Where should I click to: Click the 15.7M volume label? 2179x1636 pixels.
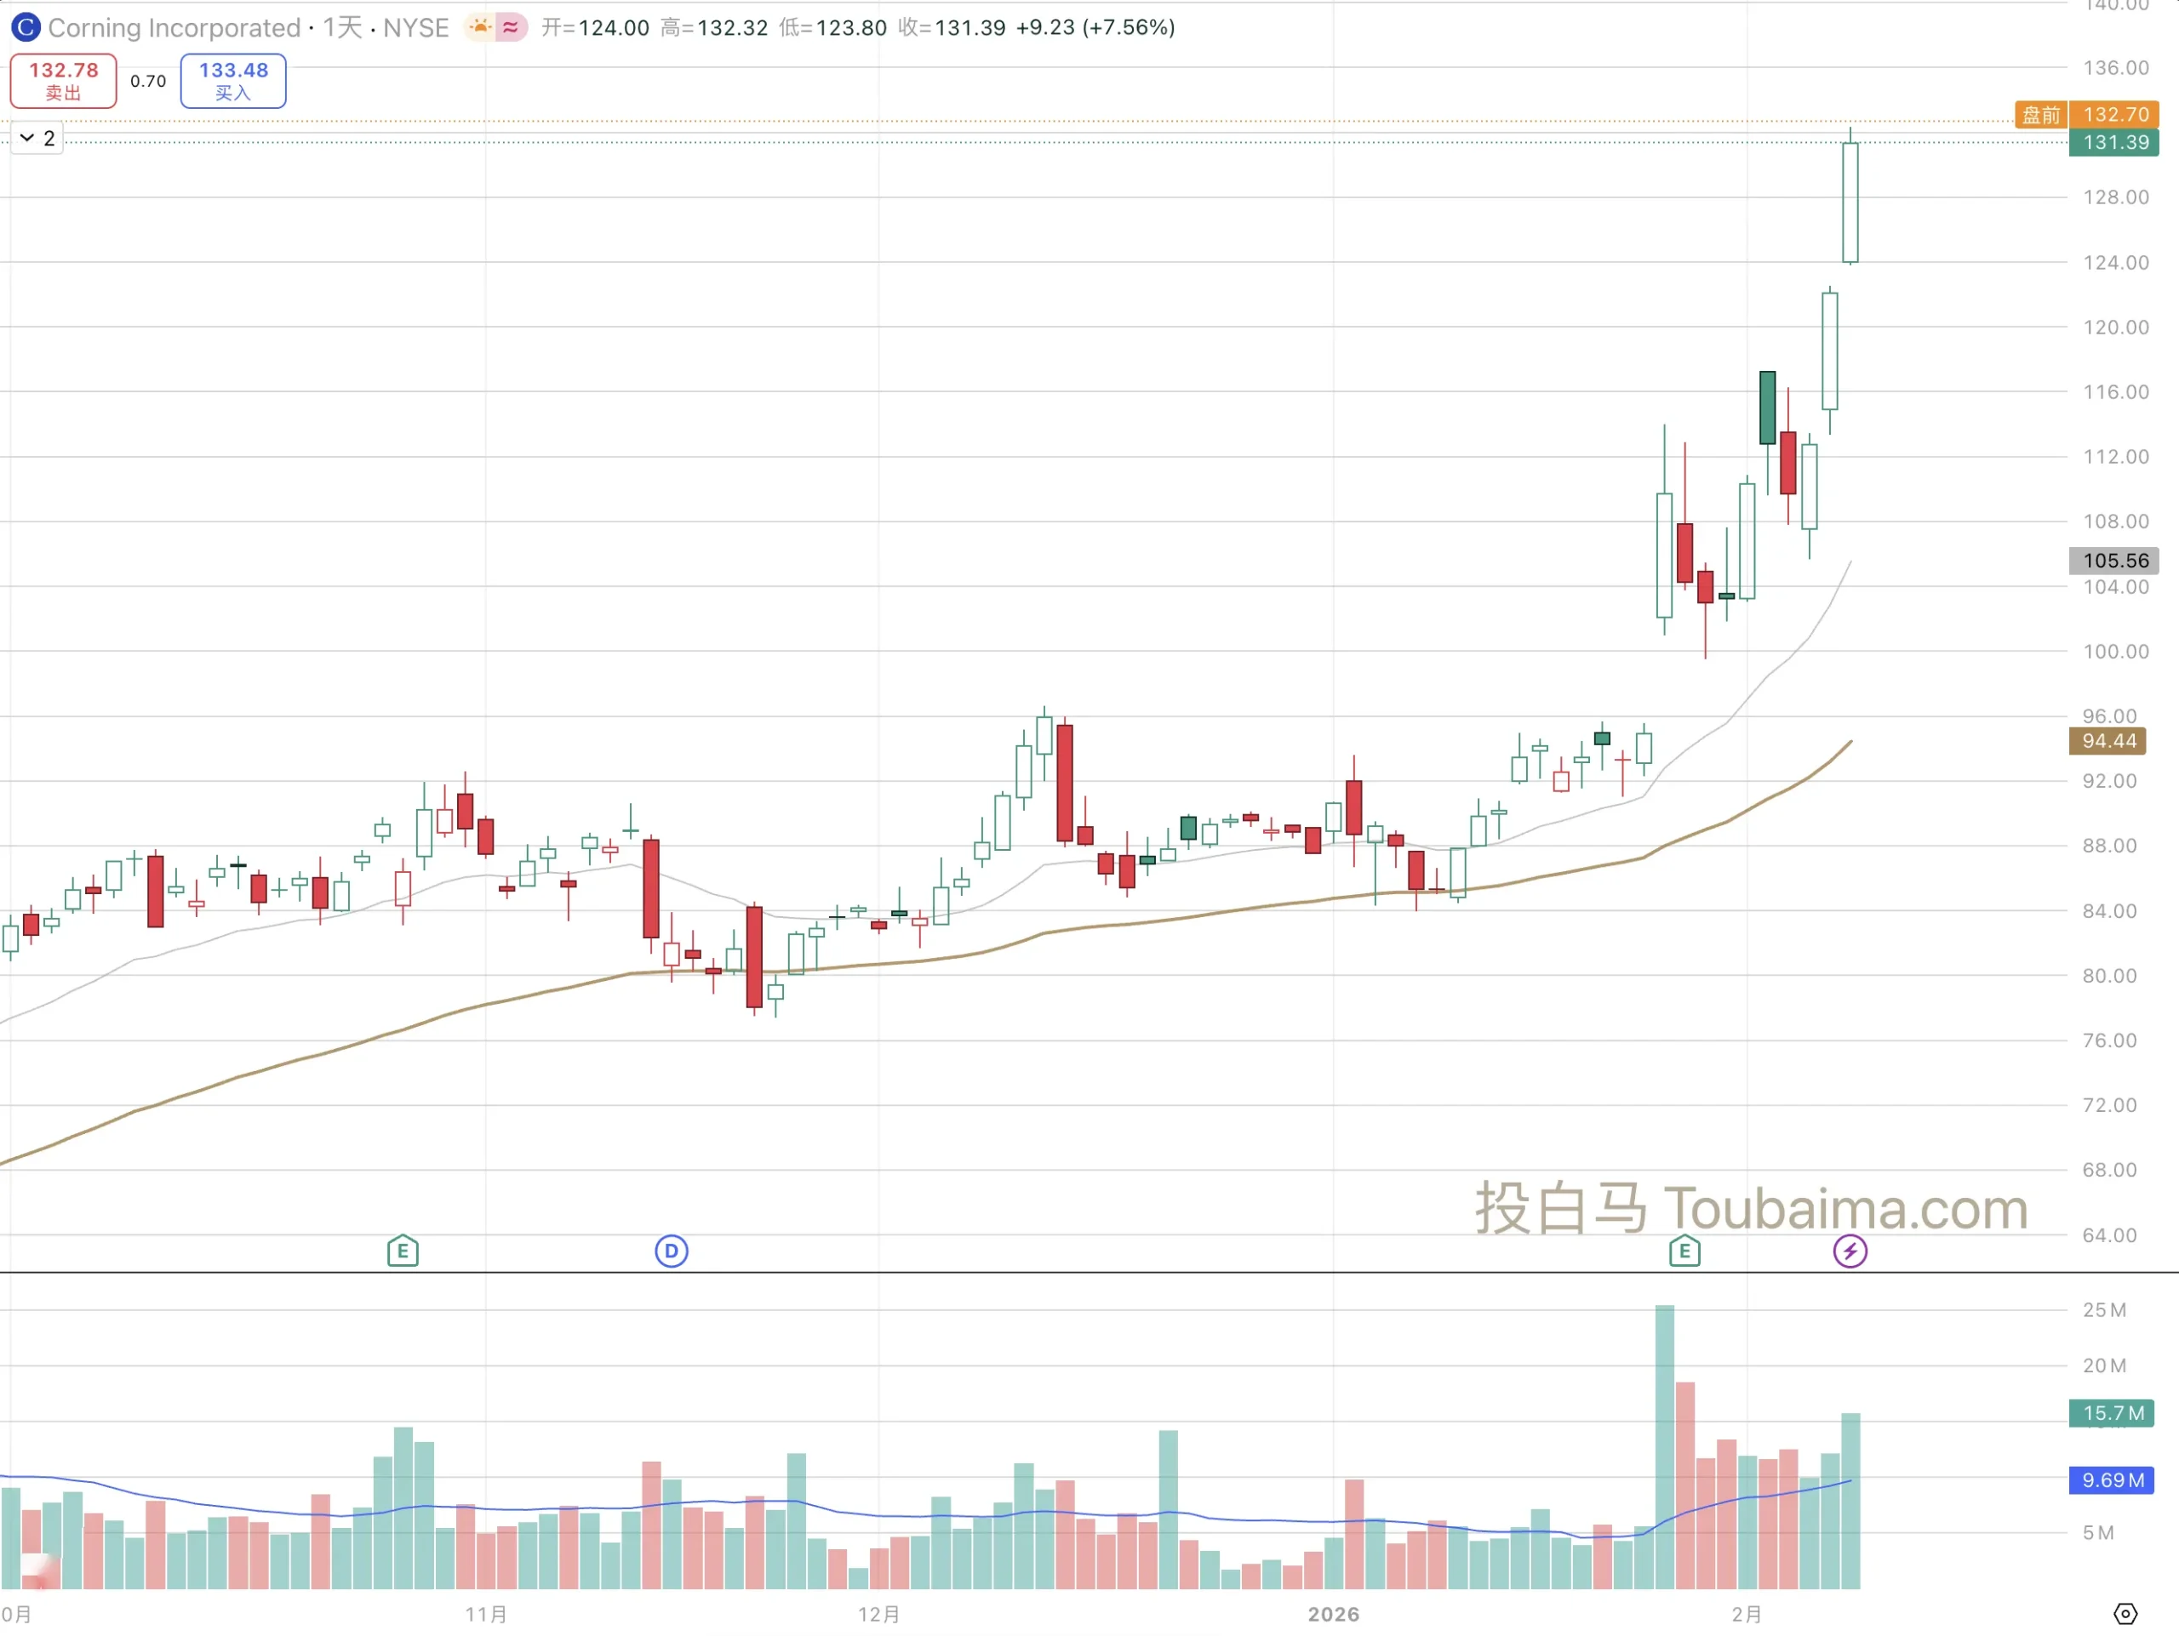pyautogui.click(x=2112, y=1412)
